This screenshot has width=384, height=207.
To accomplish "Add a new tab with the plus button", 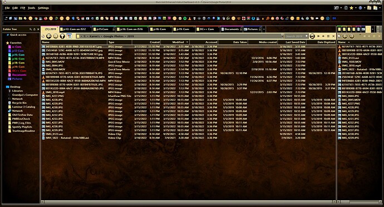I will click(x=264, y=29).
